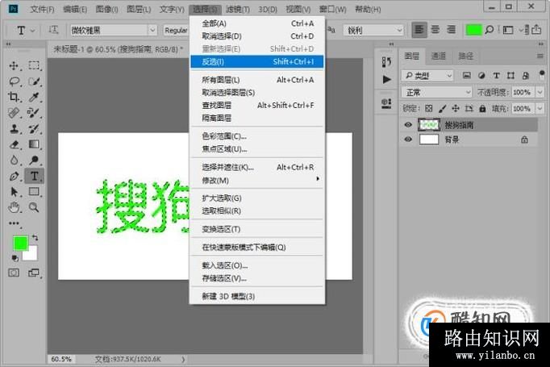Expand the fill 100% dropdown arrow

click(x=540, y=108)
